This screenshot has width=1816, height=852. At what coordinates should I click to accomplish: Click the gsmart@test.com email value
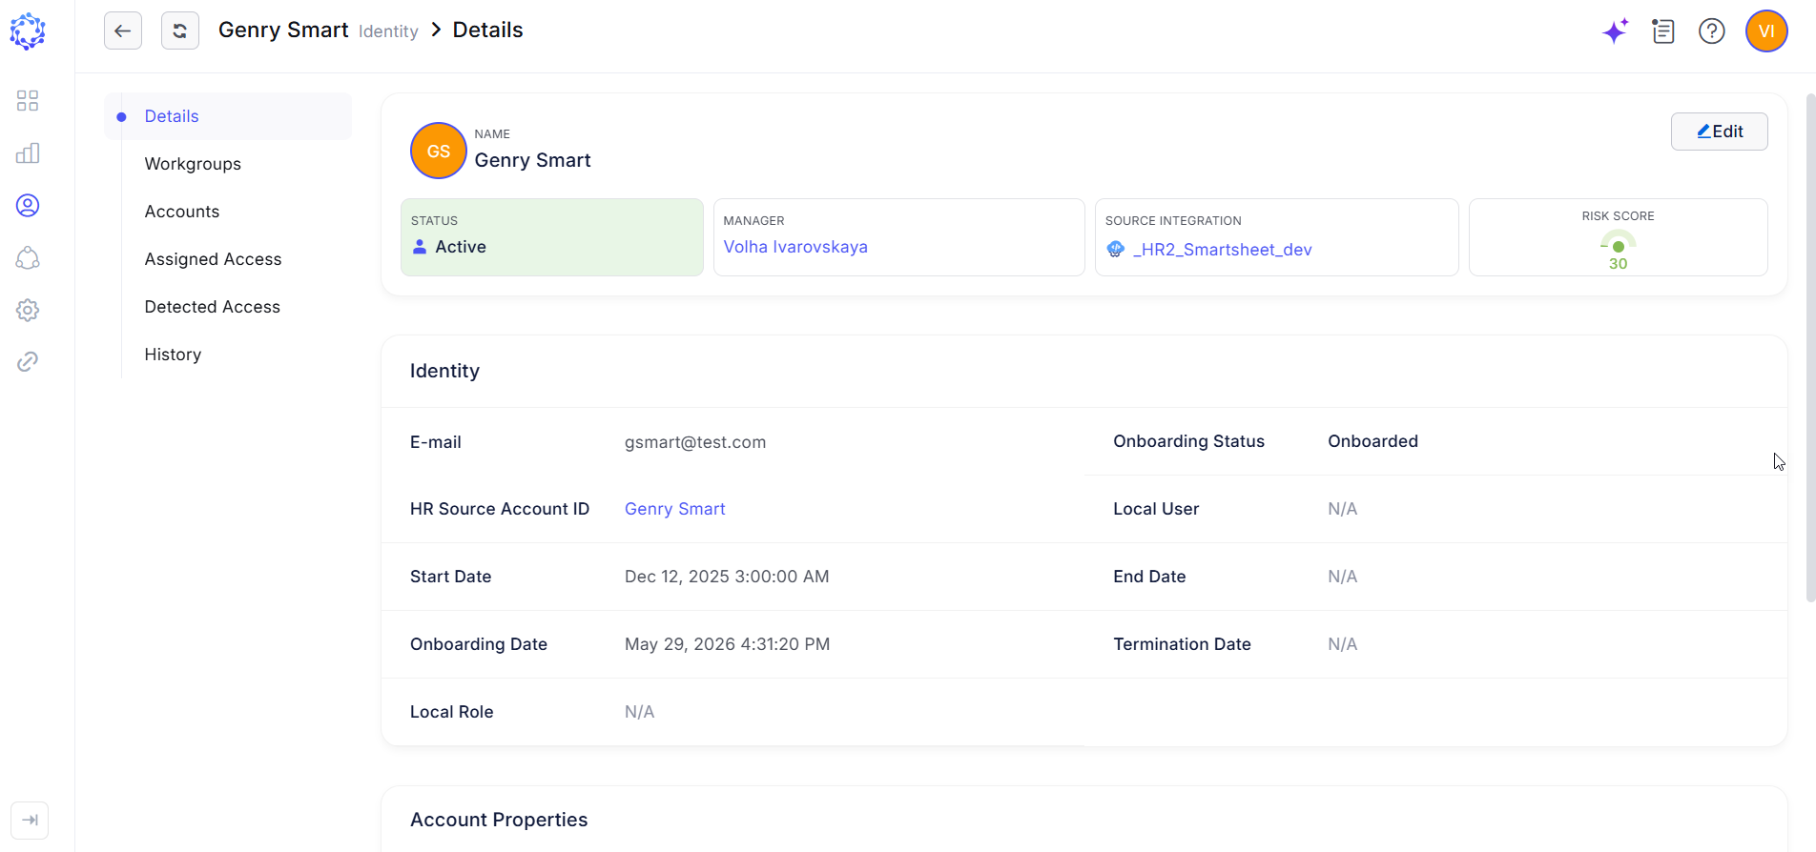pos(695,442)
